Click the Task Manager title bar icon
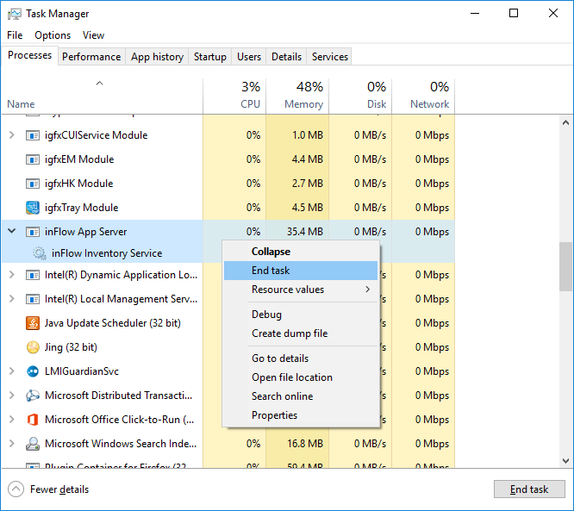This screenshot has width=574, height=511. click(x=15, y=14)
